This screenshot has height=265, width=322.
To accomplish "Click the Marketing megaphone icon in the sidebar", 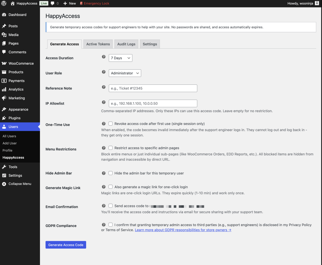I will tap(4, 98).
